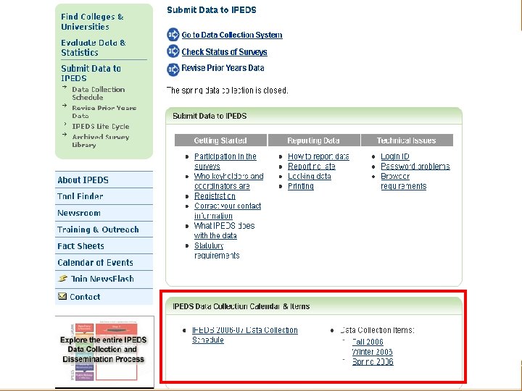Open Correct your contact information link
Image resolution: width=522 pixels, height=391 pixels.
click(x=228, y=211)
